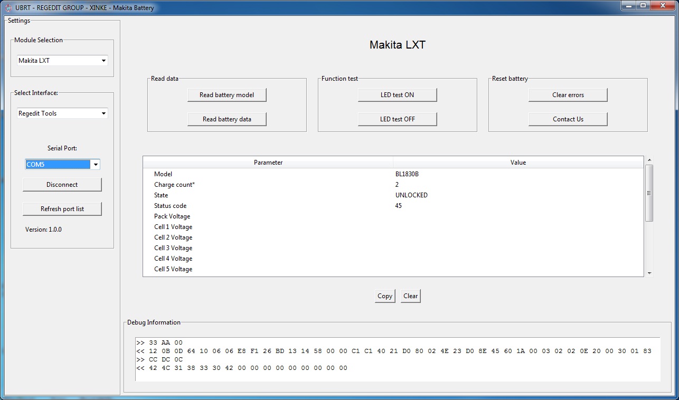Turn on LED test ON
This screenshot has height=400, width=679.
point(397,95)
